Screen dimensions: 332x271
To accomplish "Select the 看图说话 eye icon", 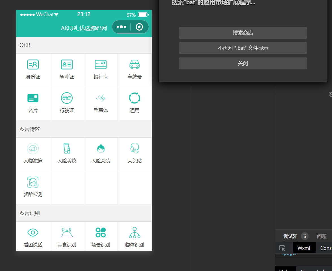I will point(33,233).
